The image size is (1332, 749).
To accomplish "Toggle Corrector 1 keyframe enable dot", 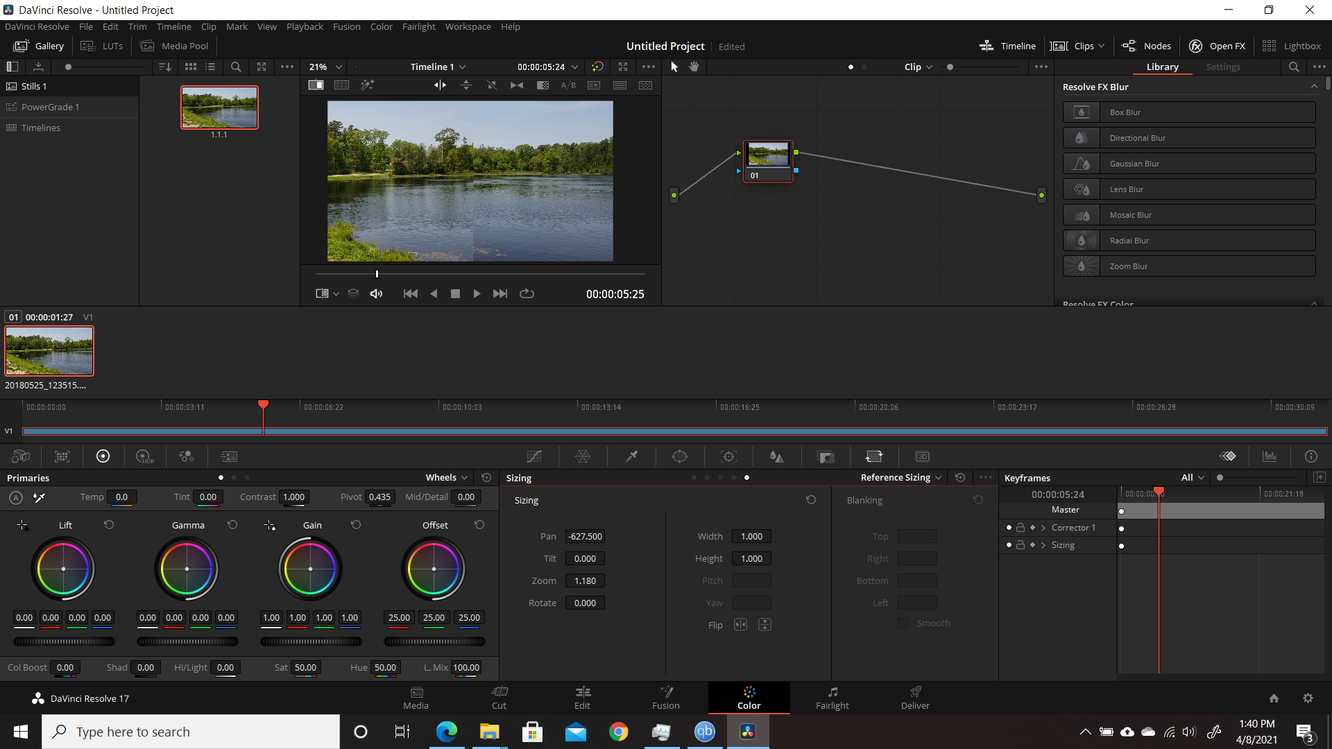I will click(1009, 528).
